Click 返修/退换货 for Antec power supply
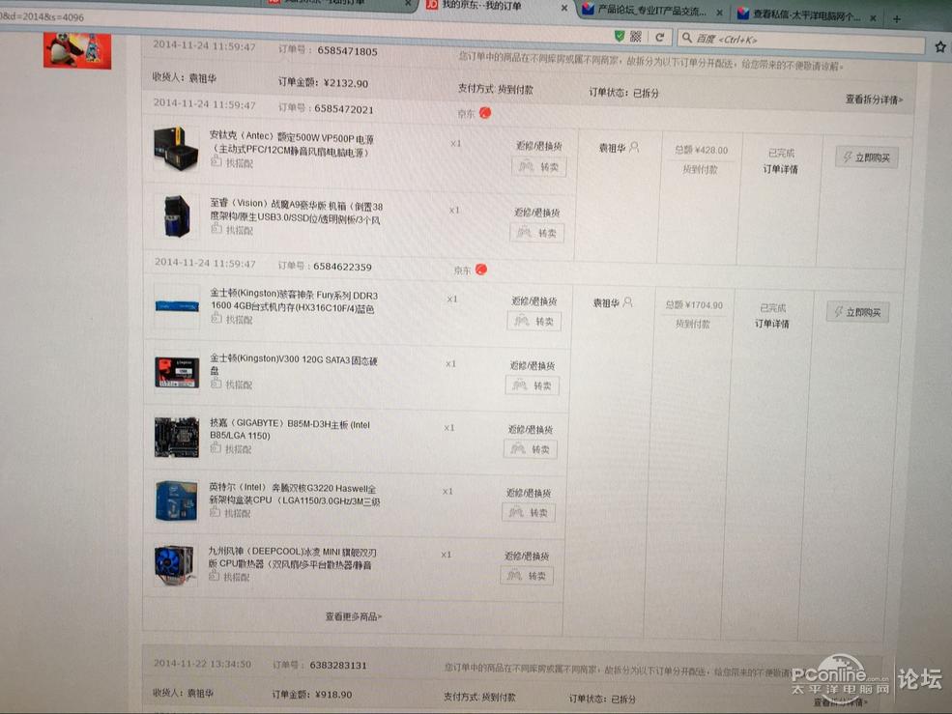952x714 pixels. pyautogui.click(x=538, y=146)
